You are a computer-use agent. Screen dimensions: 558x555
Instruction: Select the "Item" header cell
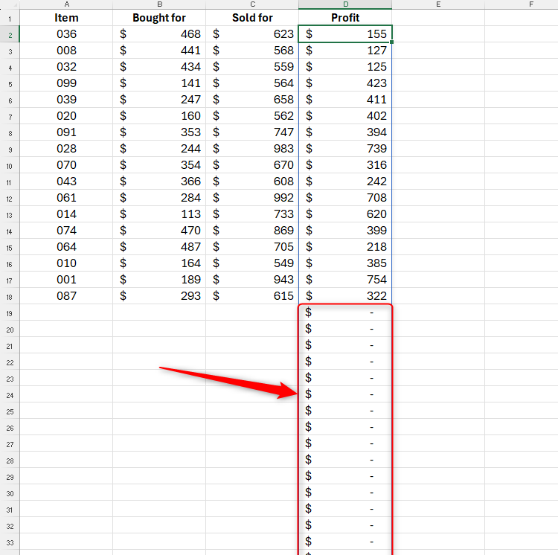tap(66, 18)
